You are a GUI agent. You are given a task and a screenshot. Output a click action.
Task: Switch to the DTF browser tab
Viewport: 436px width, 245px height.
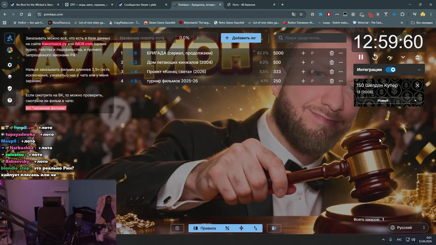coord(89,5)
